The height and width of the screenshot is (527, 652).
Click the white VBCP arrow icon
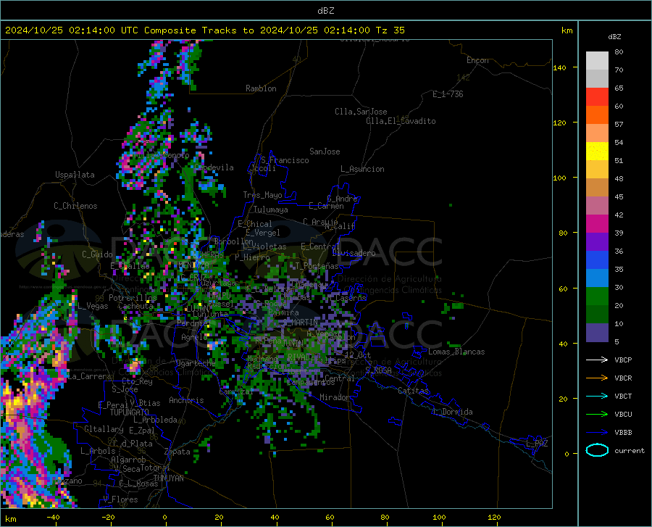tap(597, 360)
